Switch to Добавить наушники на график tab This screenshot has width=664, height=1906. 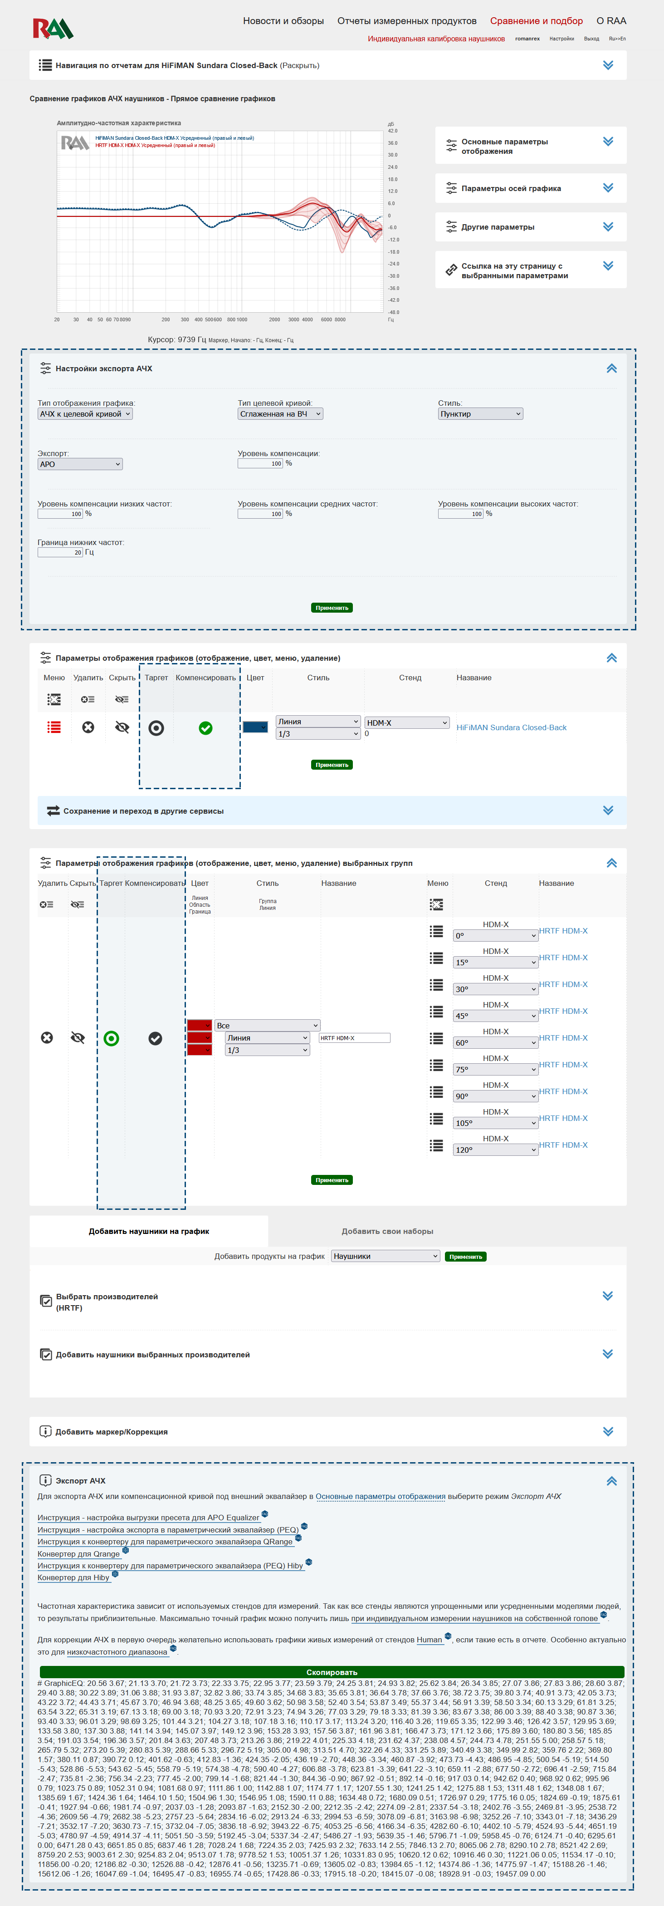[149, 1231]
